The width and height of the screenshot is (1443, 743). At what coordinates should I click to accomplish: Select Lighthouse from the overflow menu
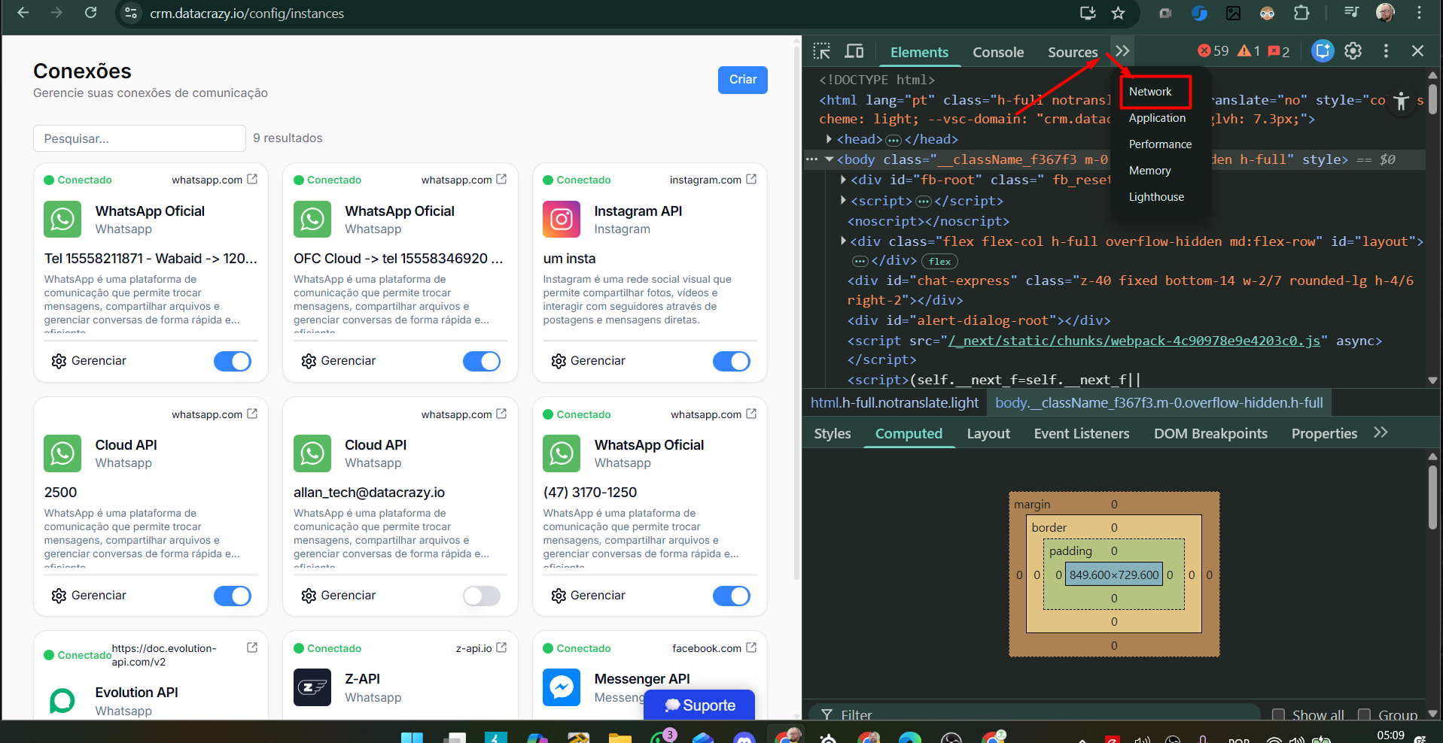[1156, 197]
